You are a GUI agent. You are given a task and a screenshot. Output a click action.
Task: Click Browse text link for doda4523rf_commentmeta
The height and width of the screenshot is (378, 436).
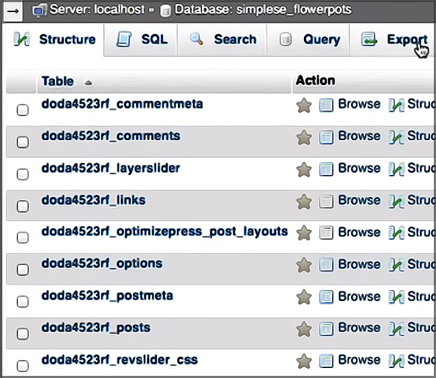pos(359,104)
